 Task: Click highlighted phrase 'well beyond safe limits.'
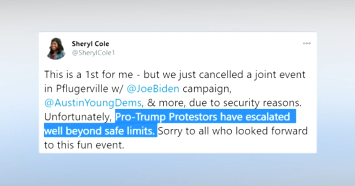coord(100,130)
